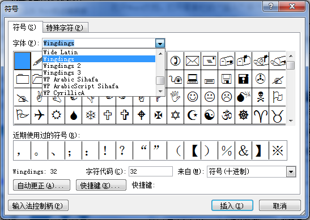This screenshot has width=310, height=220.
Task: Click font list scrollbar up arrow
Action: coord(160,54)
